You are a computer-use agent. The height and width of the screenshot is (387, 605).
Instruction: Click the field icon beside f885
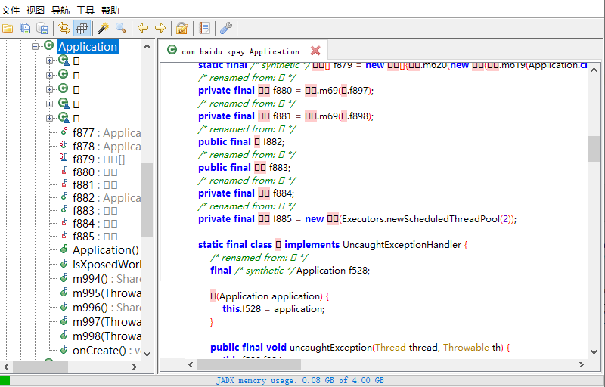click(x=64, y=234)
